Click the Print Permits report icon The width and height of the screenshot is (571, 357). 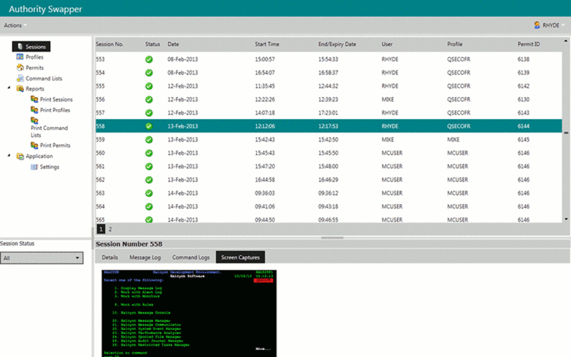coord(34,145)
